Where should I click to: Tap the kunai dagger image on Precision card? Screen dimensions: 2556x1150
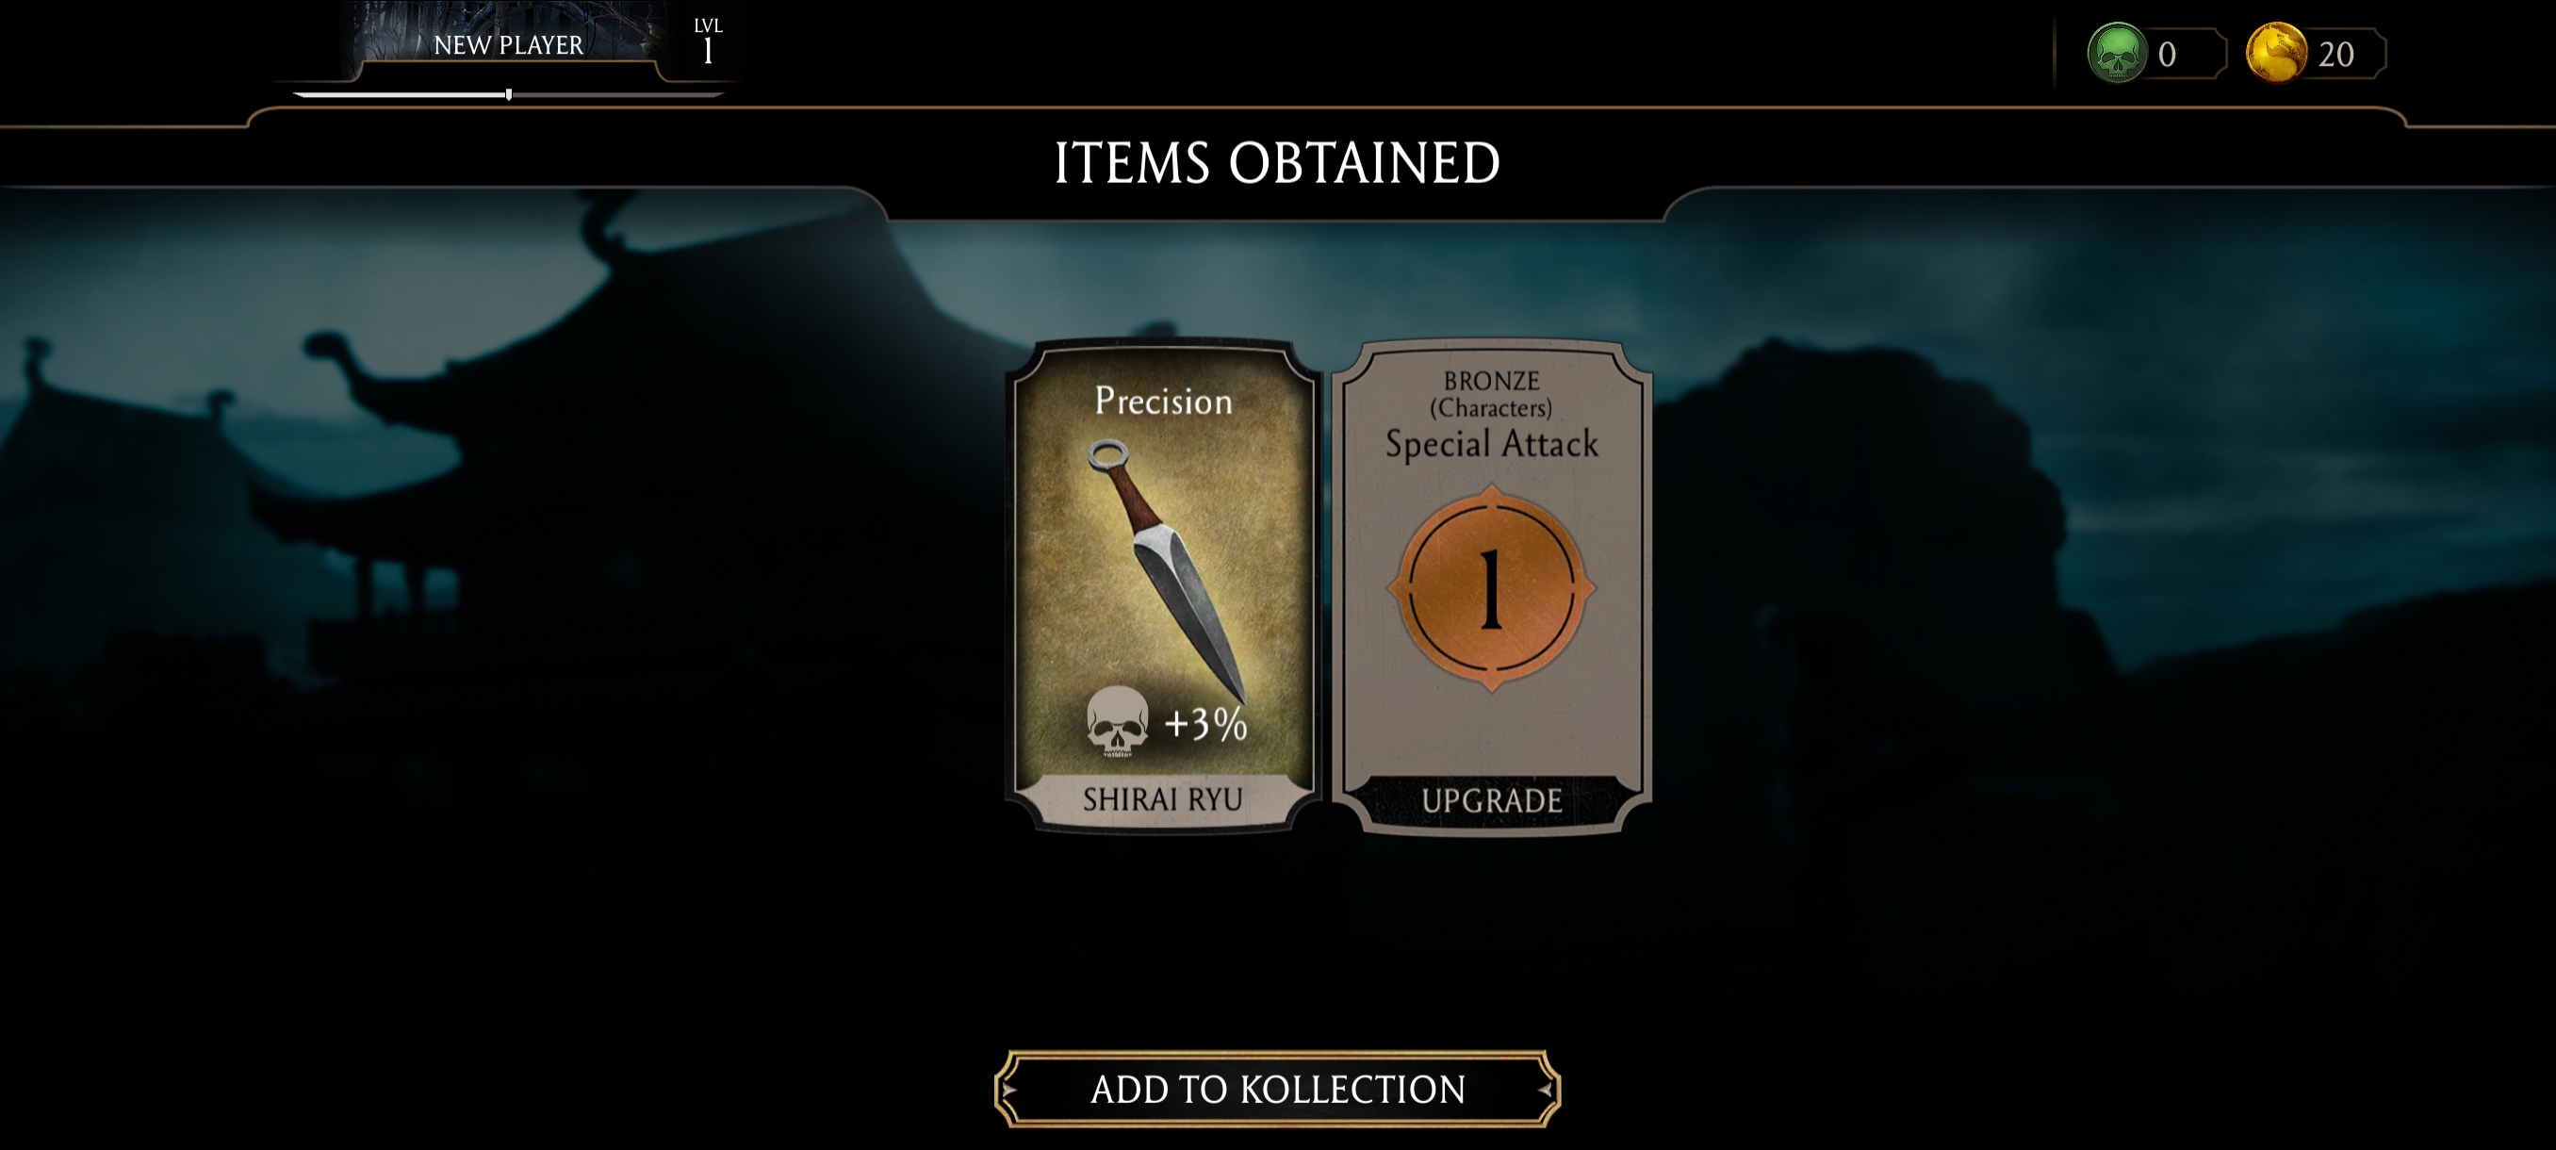(1167, 571)
